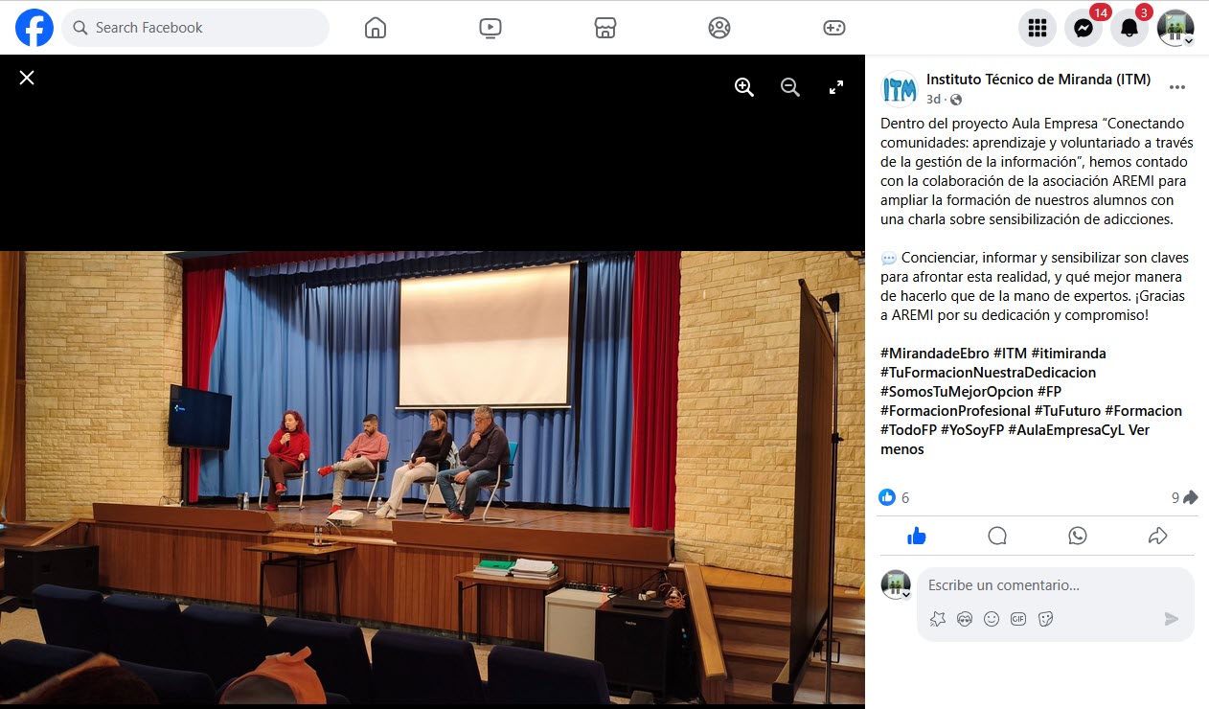
Task: Close the photo viewer
Action: pos(27,78)
